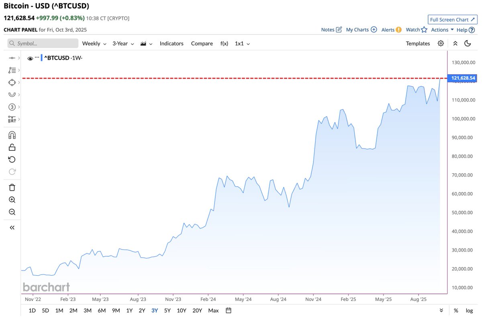Open the f(x) expressions menu

pos(224,43)
